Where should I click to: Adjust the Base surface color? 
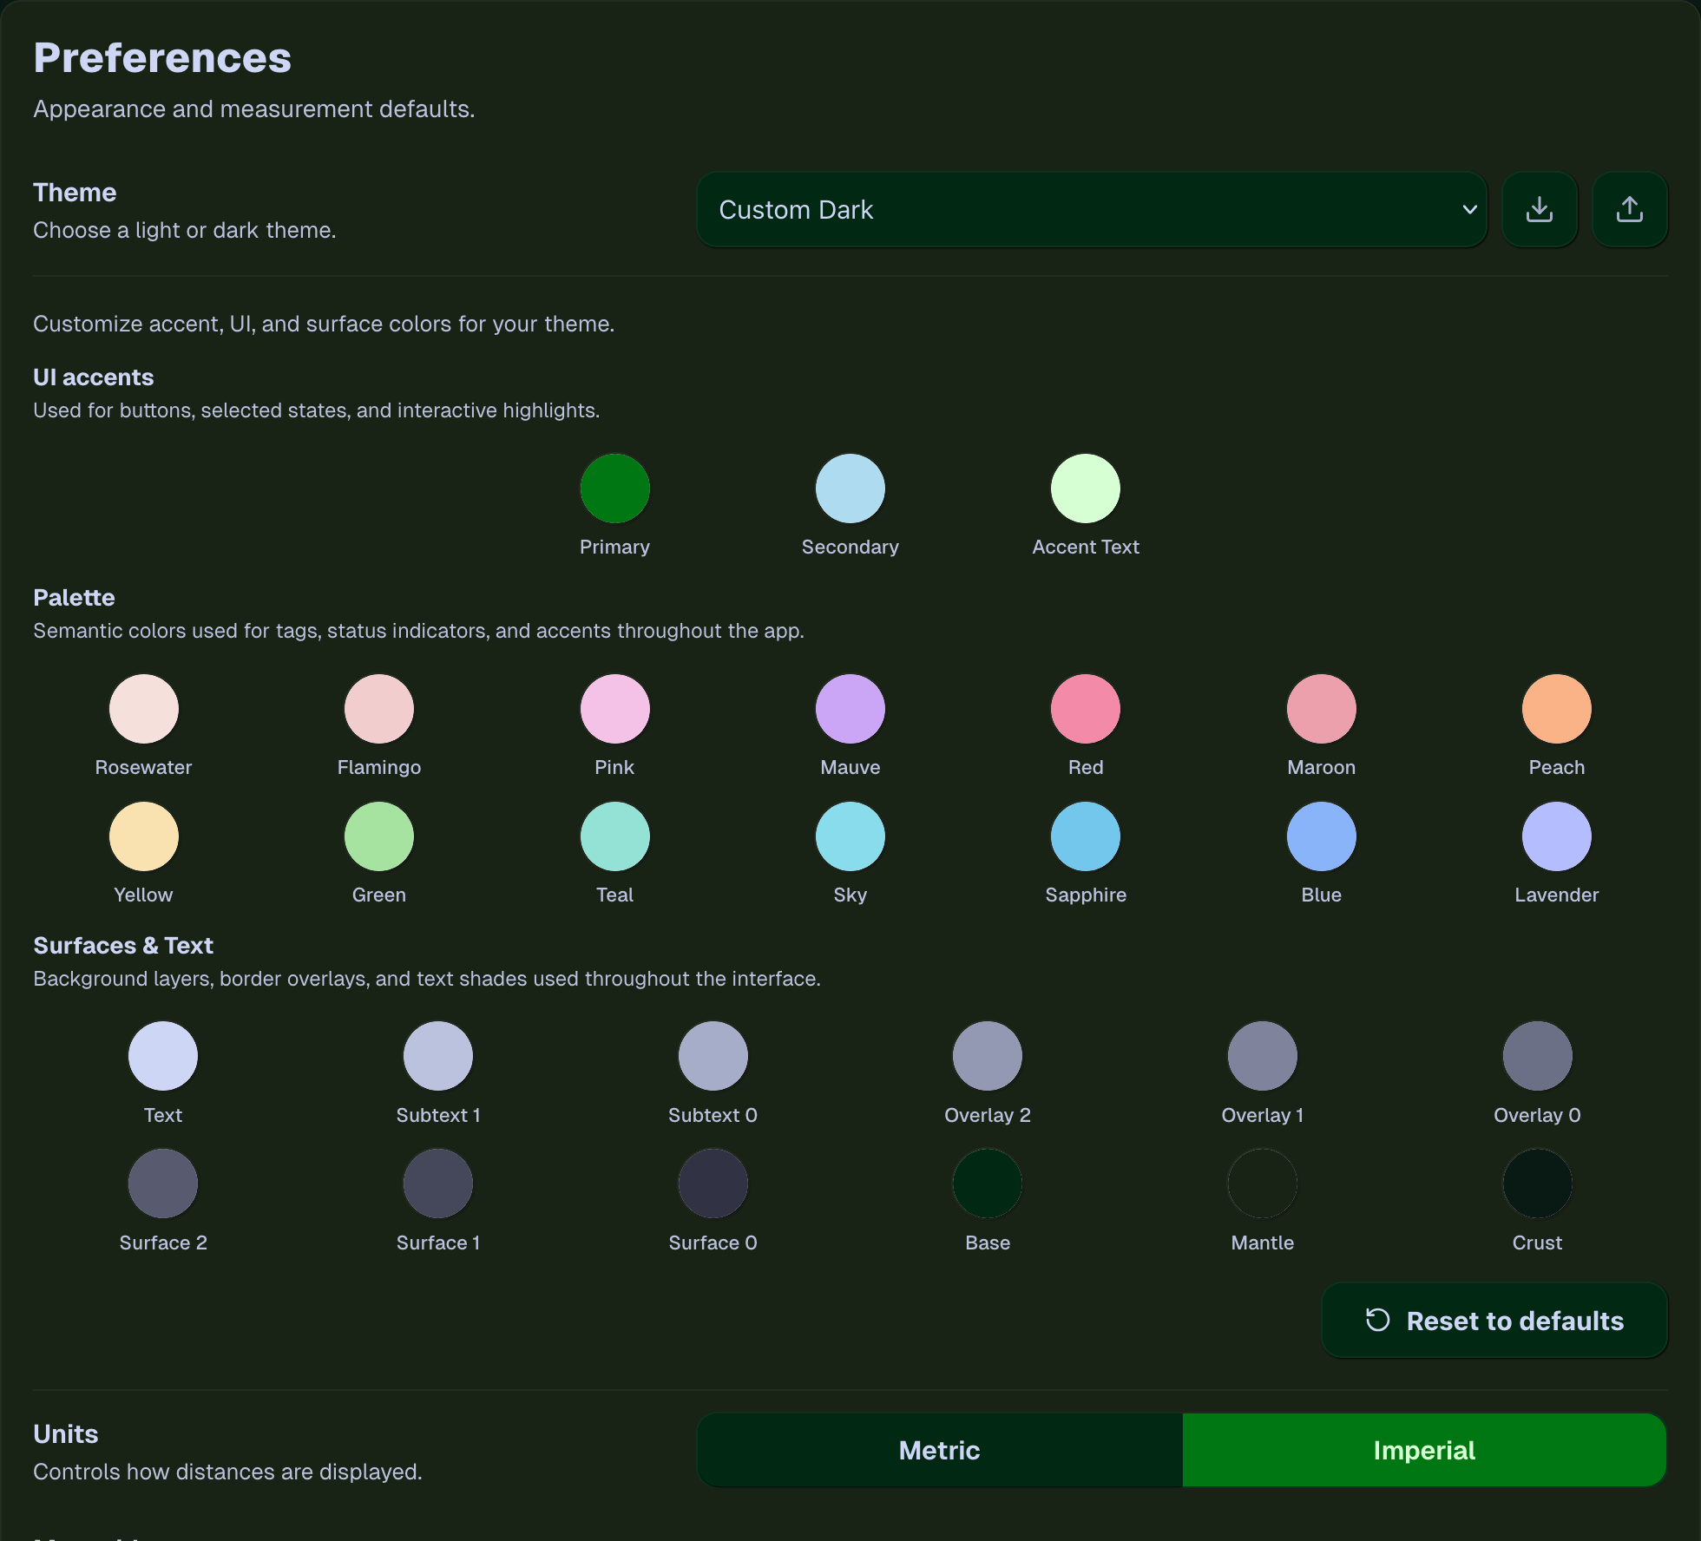pos(987,1183)
